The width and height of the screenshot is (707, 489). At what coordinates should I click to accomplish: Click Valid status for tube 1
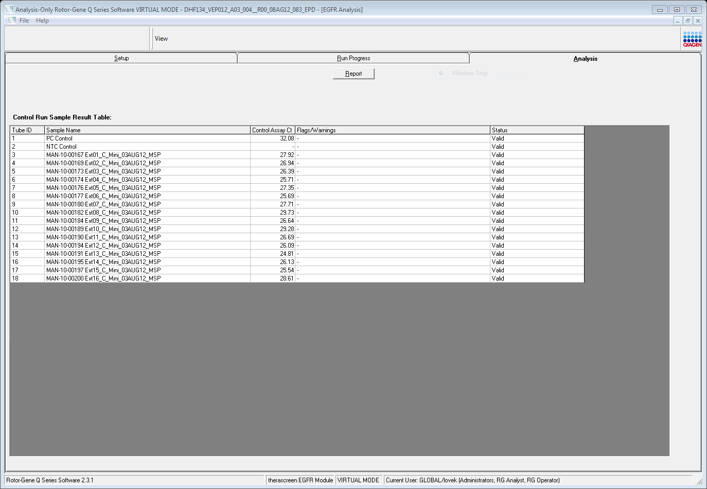(x=498, y=138)
